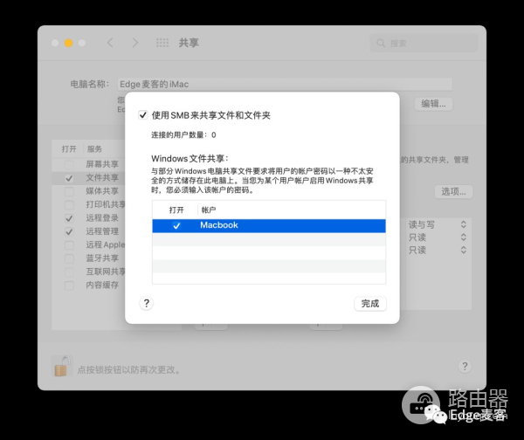Open help in the SMB options dialog
This screenshot has width=524, height=440.
(147, 303)
